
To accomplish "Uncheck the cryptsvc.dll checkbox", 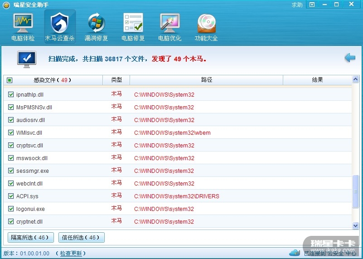I will coord(11,145).
